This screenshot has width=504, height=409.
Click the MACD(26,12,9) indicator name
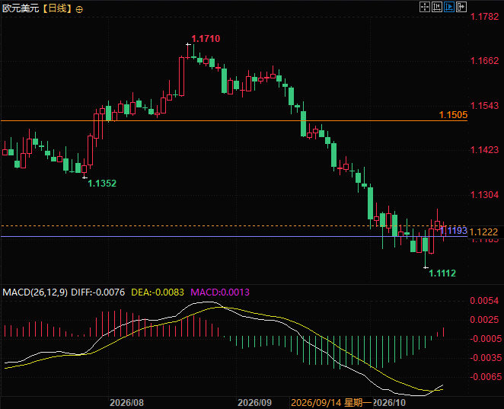click(35, 292)
